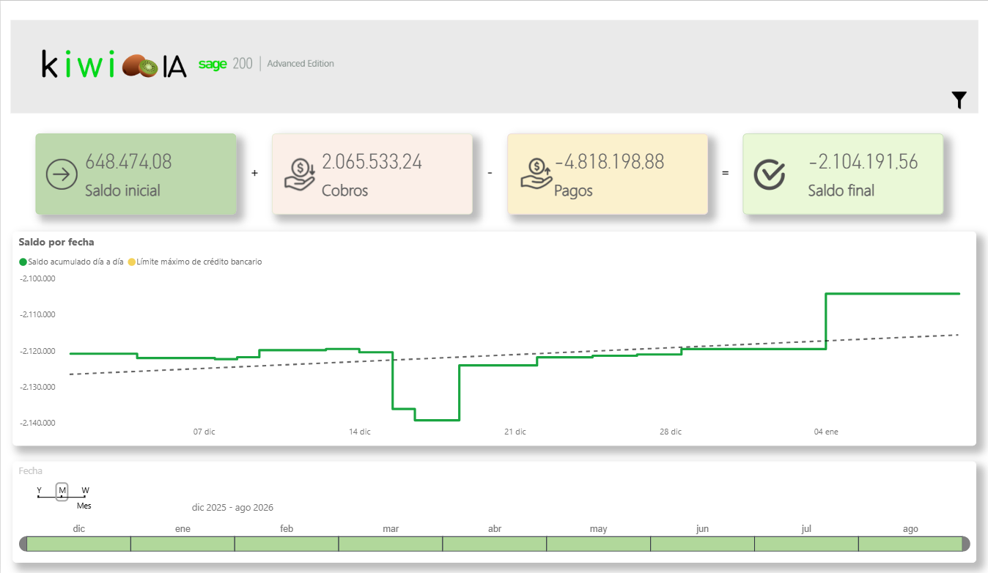Select the jun month segment in timeline
Viewport: 988px width, 573px height.
[x=702, y=544]
